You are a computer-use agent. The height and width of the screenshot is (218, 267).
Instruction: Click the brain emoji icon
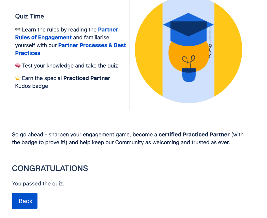pyautogui.click(x=18, y=65)
